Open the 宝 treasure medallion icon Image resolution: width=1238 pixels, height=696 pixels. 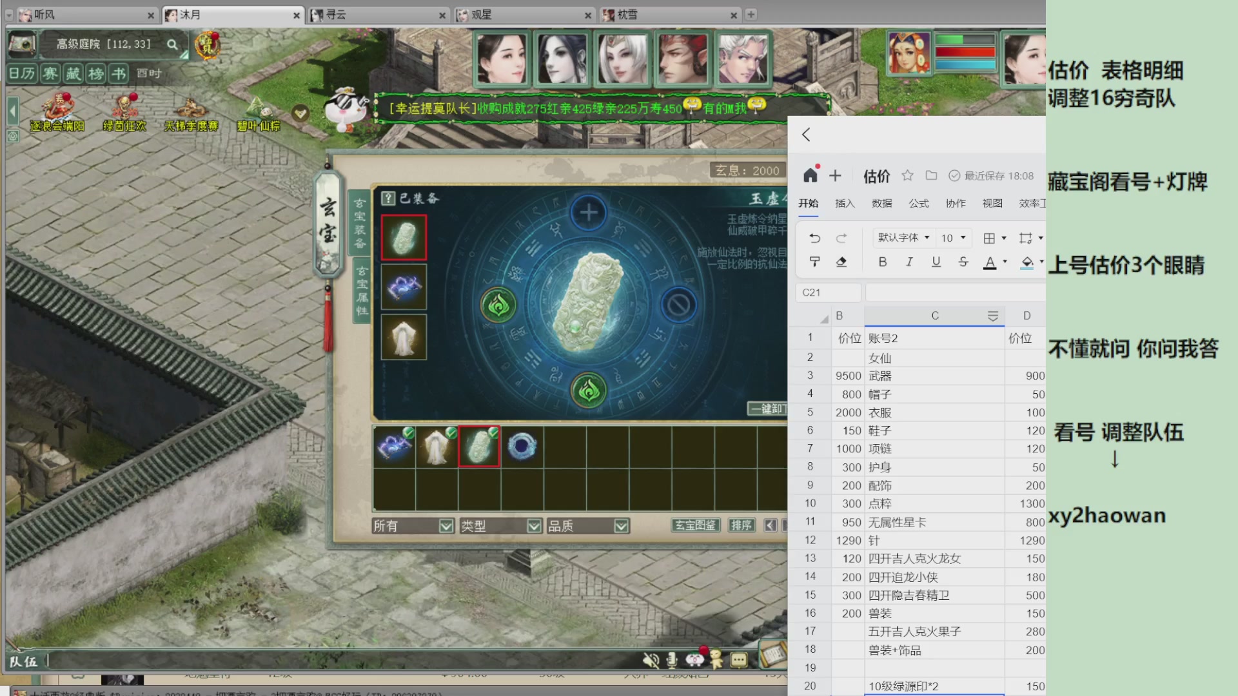click(x=207, y=46)
